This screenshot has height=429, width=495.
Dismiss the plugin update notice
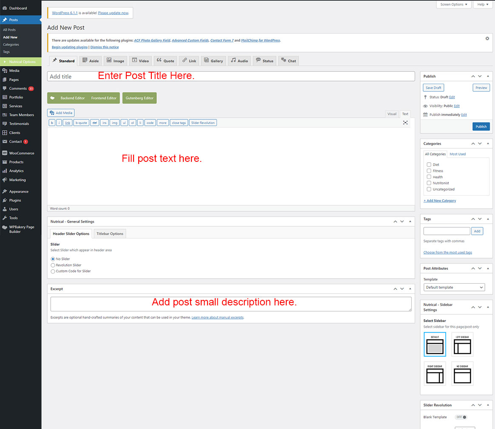tap(487, 38)
